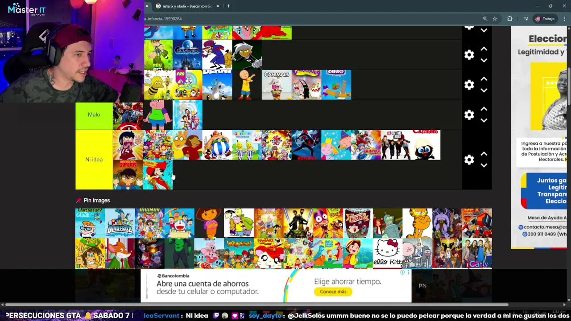The image size is (571, 321).
Task: Select the Gravity Falls image
Action: coord(149,253)
